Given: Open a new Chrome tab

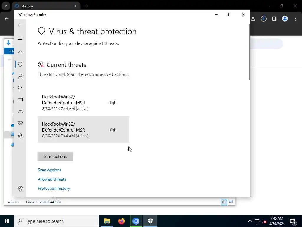Looking at the screenshot, I should [86, 6].
